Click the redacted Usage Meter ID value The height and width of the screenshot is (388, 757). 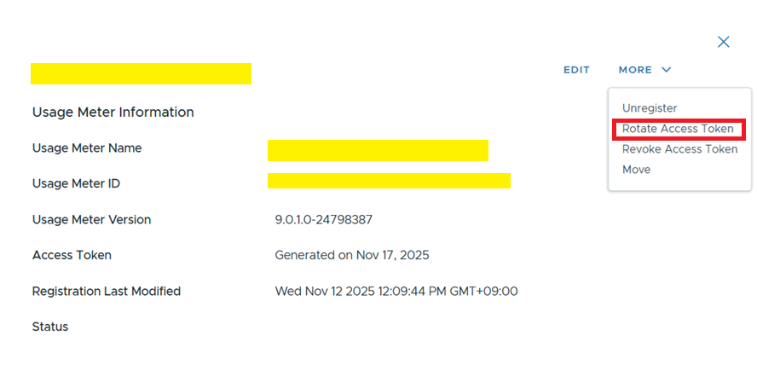389,181
